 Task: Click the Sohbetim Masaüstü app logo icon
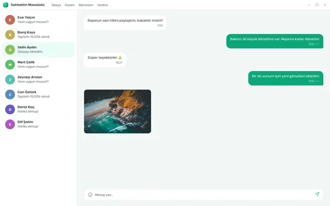click(x=6, y=5)
